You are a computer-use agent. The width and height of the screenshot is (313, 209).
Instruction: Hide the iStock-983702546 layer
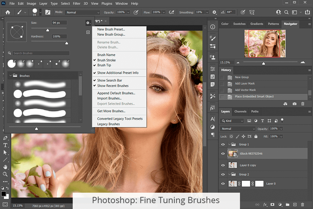click(223, 153)
